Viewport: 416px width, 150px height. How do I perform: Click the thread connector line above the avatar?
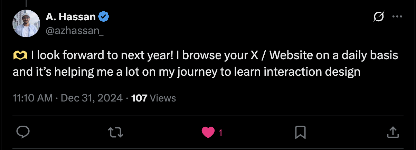[x=26, y=3]
